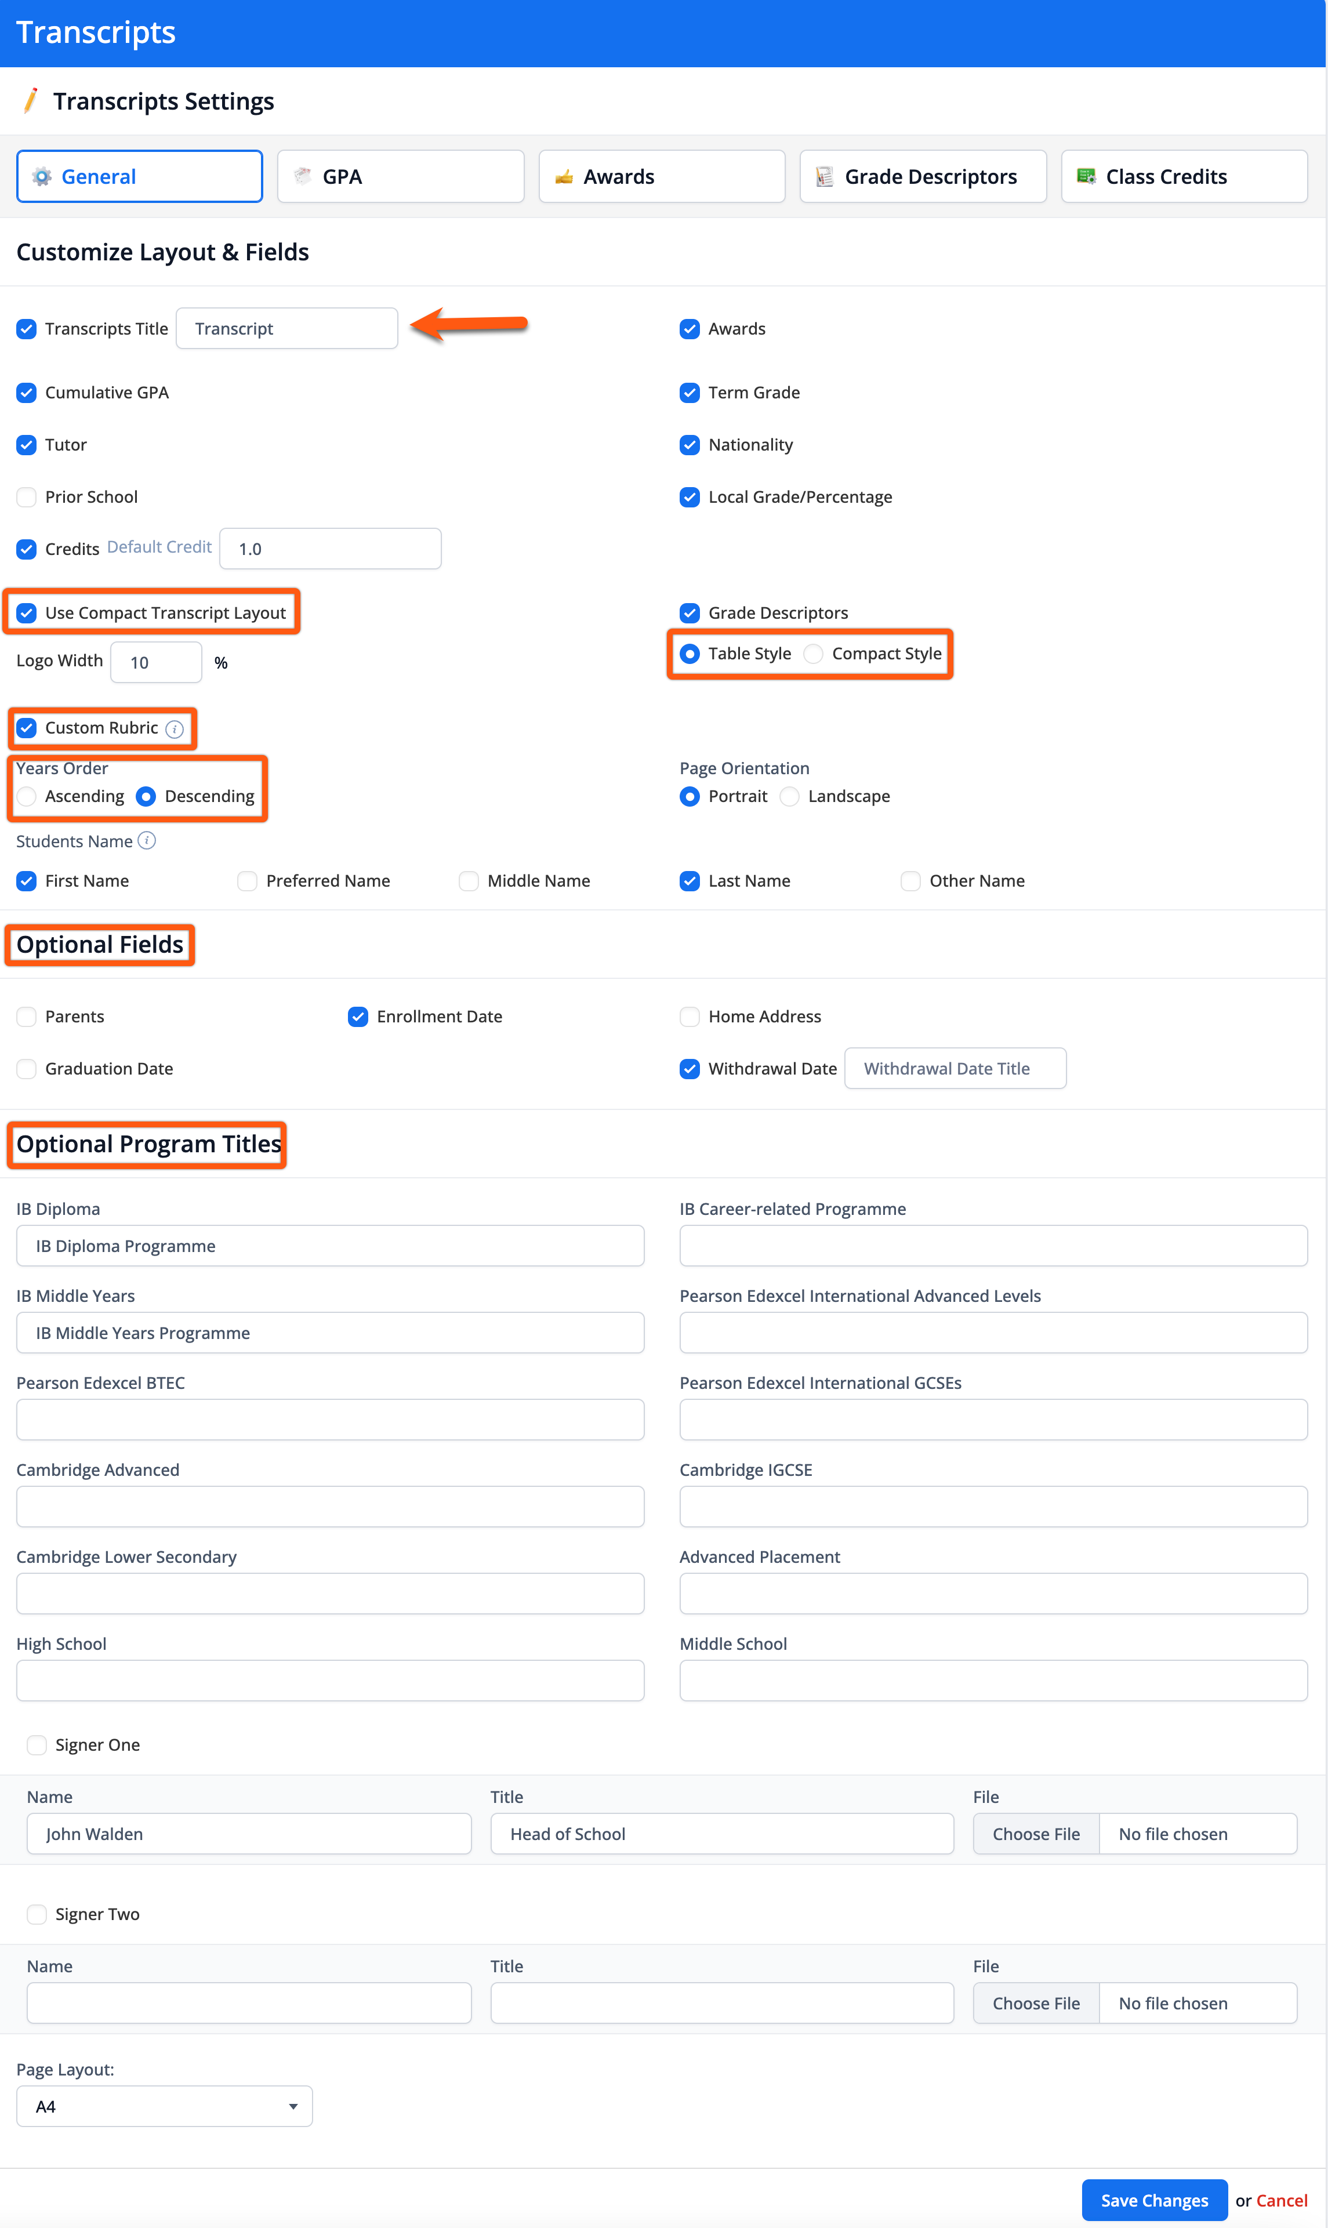1328x2228 pixels.
Task: Cancel the settings changes
Action: (x=1282, y=2200)
